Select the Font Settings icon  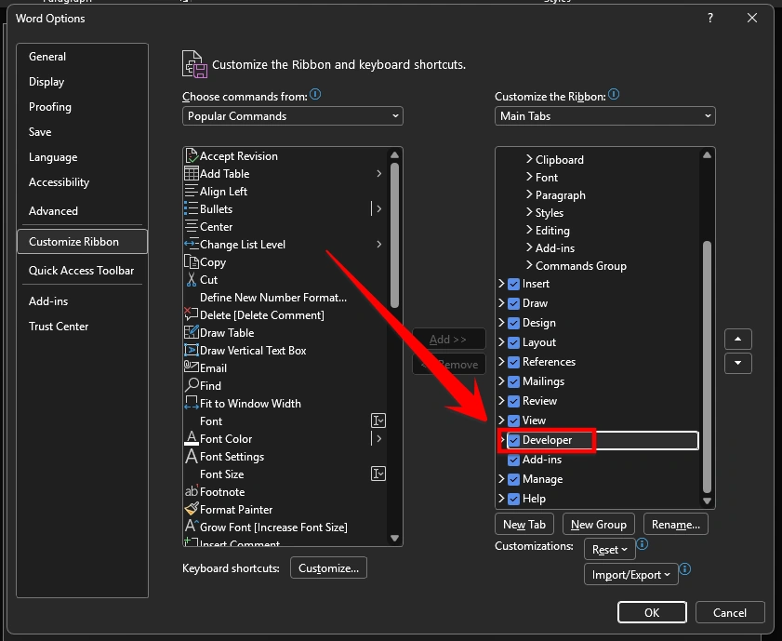[x=192, y=456]
